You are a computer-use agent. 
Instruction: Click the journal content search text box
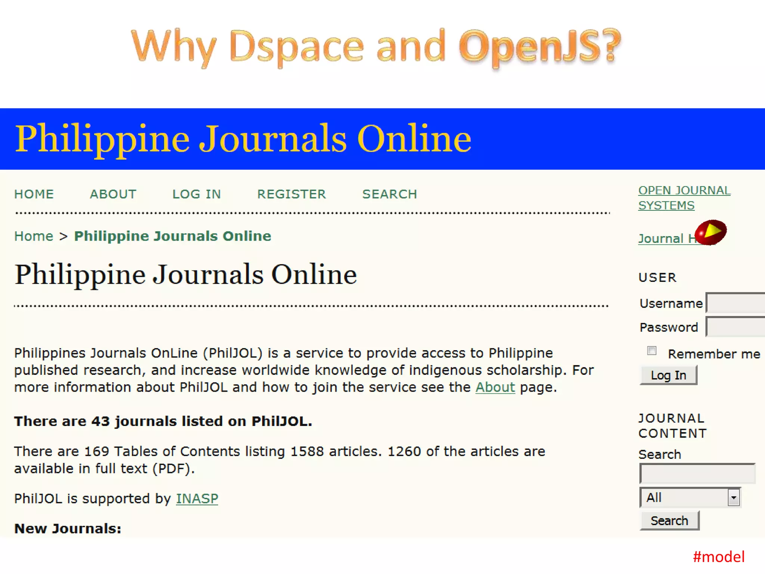[697, 474]
